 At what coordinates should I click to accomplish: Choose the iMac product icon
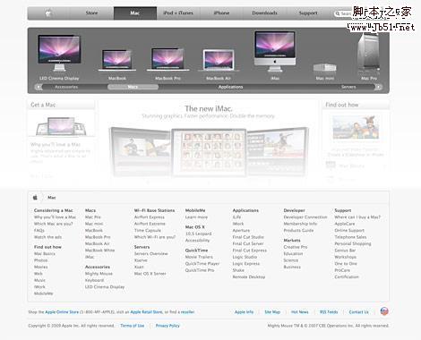coord(275,51)
